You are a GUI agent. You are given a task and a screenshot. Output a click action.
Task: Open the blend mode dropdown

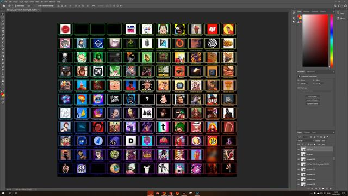(x=306, y=140)
